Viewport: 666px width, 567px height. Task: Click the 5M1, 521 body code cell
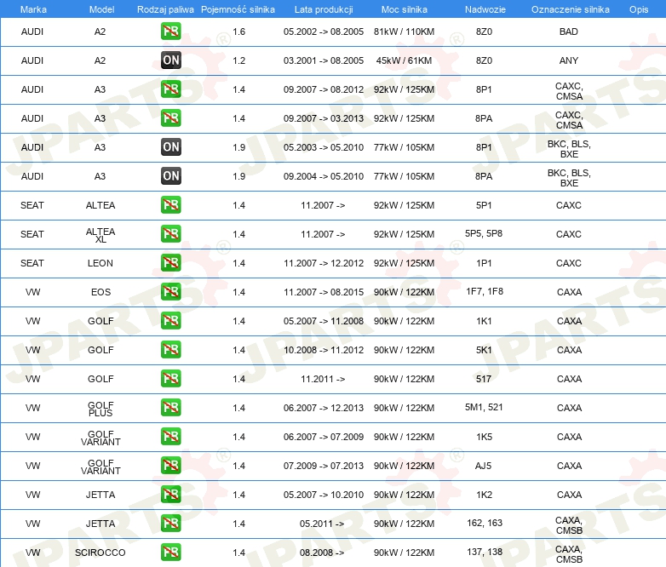click(484, 408)
